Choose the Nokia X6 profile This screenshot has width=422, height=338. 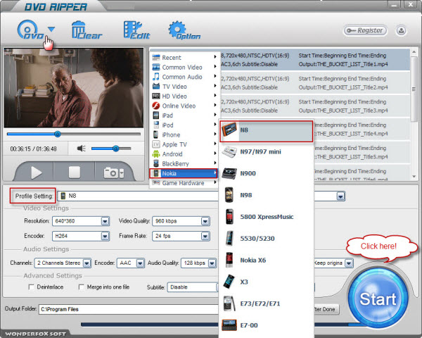[266, 260]
